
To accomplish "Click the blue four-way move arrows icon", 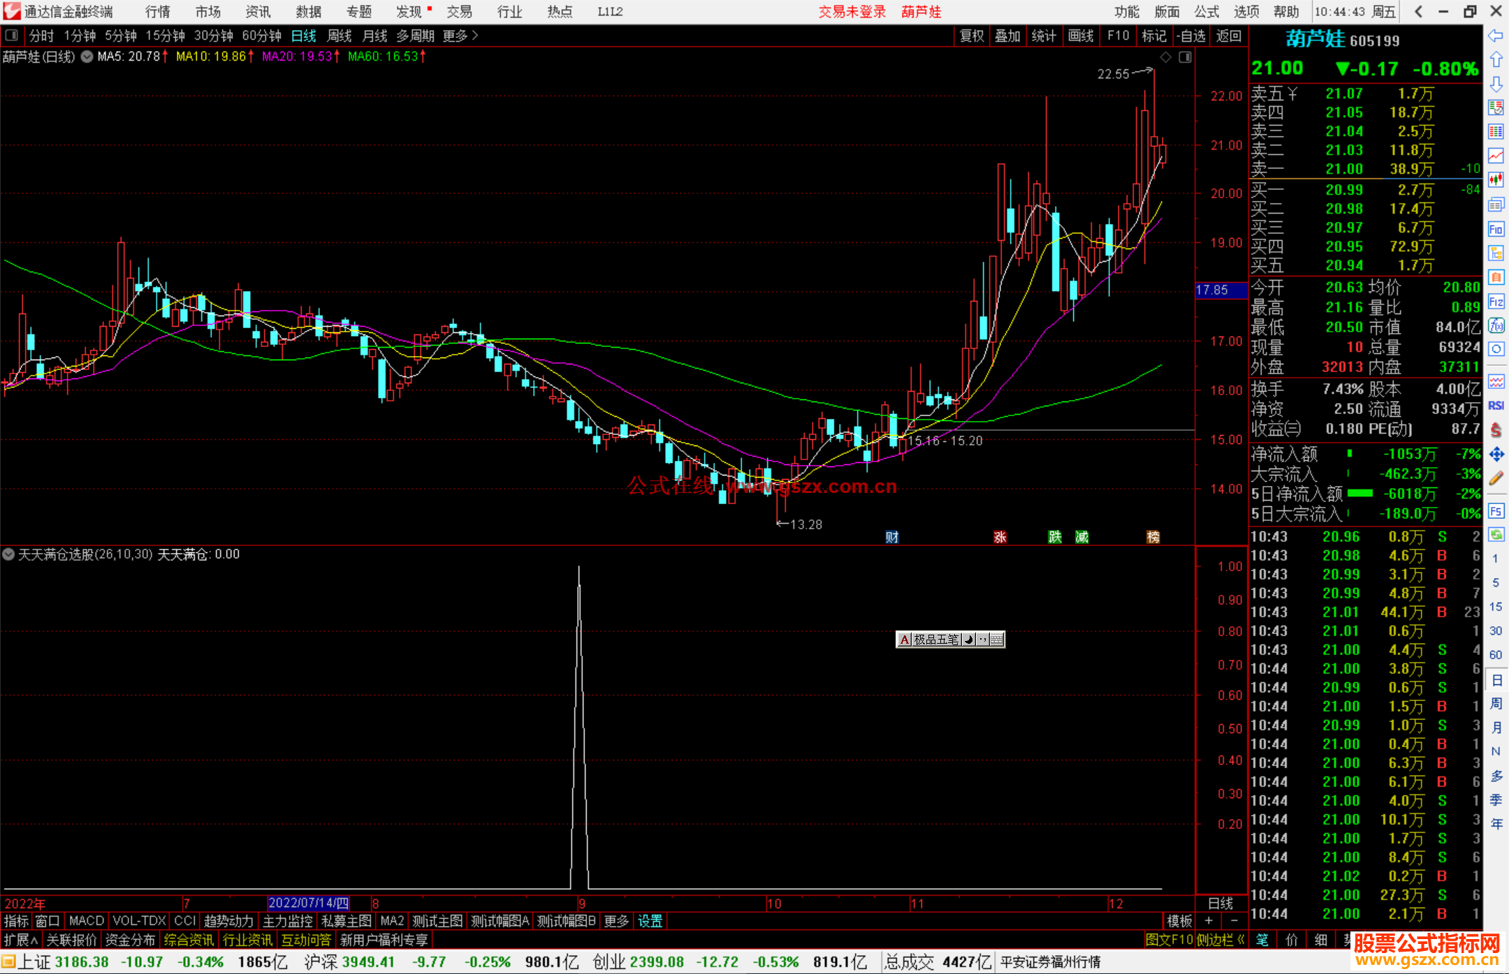I will pyautogui.click(x=1496, y=455).
